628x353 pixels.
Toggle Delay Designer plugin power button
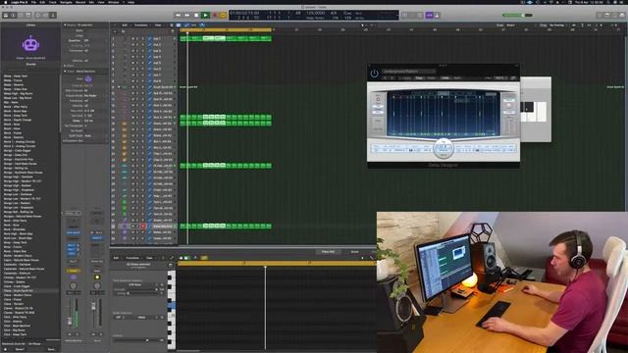374,74
